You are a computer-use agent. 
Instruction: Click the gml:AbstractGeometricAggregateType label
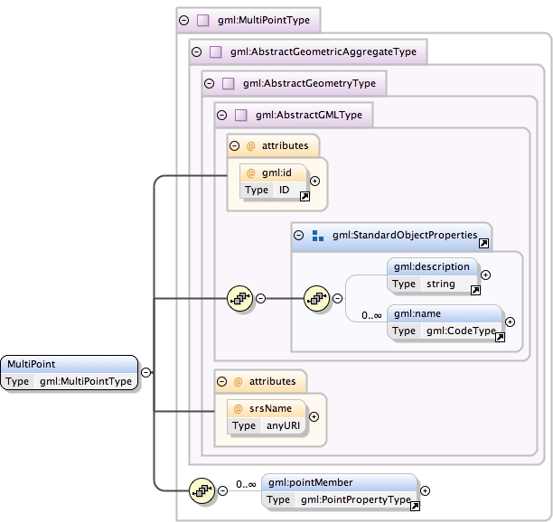(323, 52)
